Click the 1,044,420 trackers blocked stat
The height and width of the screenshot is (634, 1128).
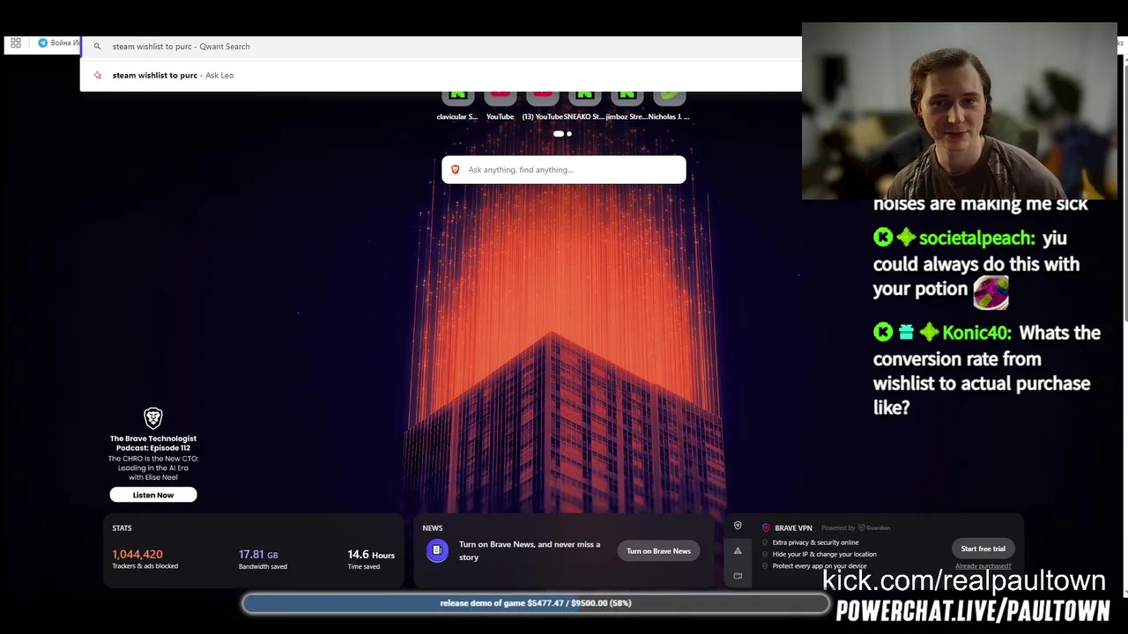click(145, 559)
